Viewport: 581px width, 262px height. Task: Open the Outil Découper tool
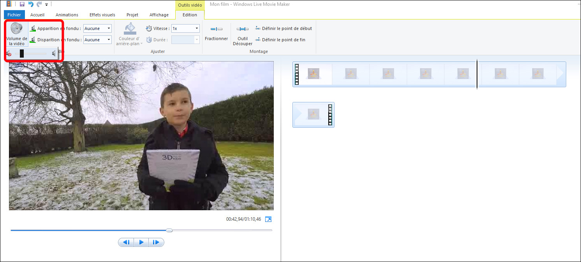pyautogui.click(x=242, y=35)
